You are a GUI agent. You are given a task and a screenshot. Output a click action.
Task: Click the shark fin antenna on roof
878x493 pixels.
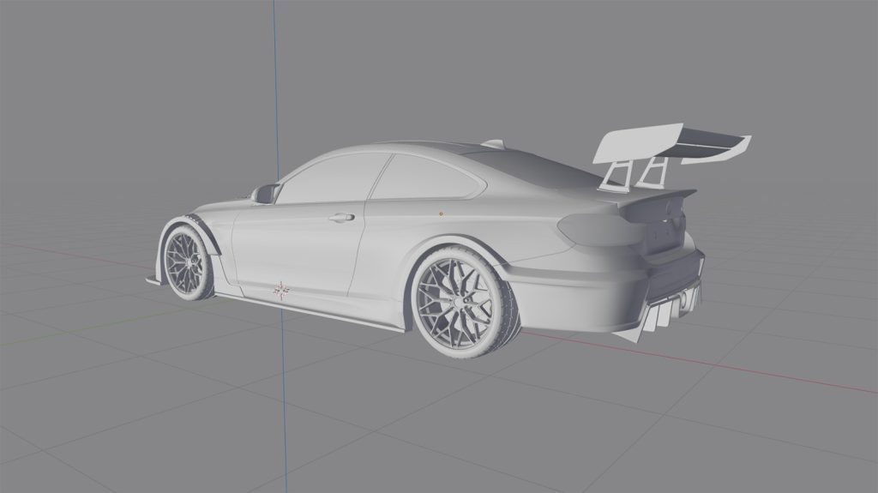pos(493,143)
